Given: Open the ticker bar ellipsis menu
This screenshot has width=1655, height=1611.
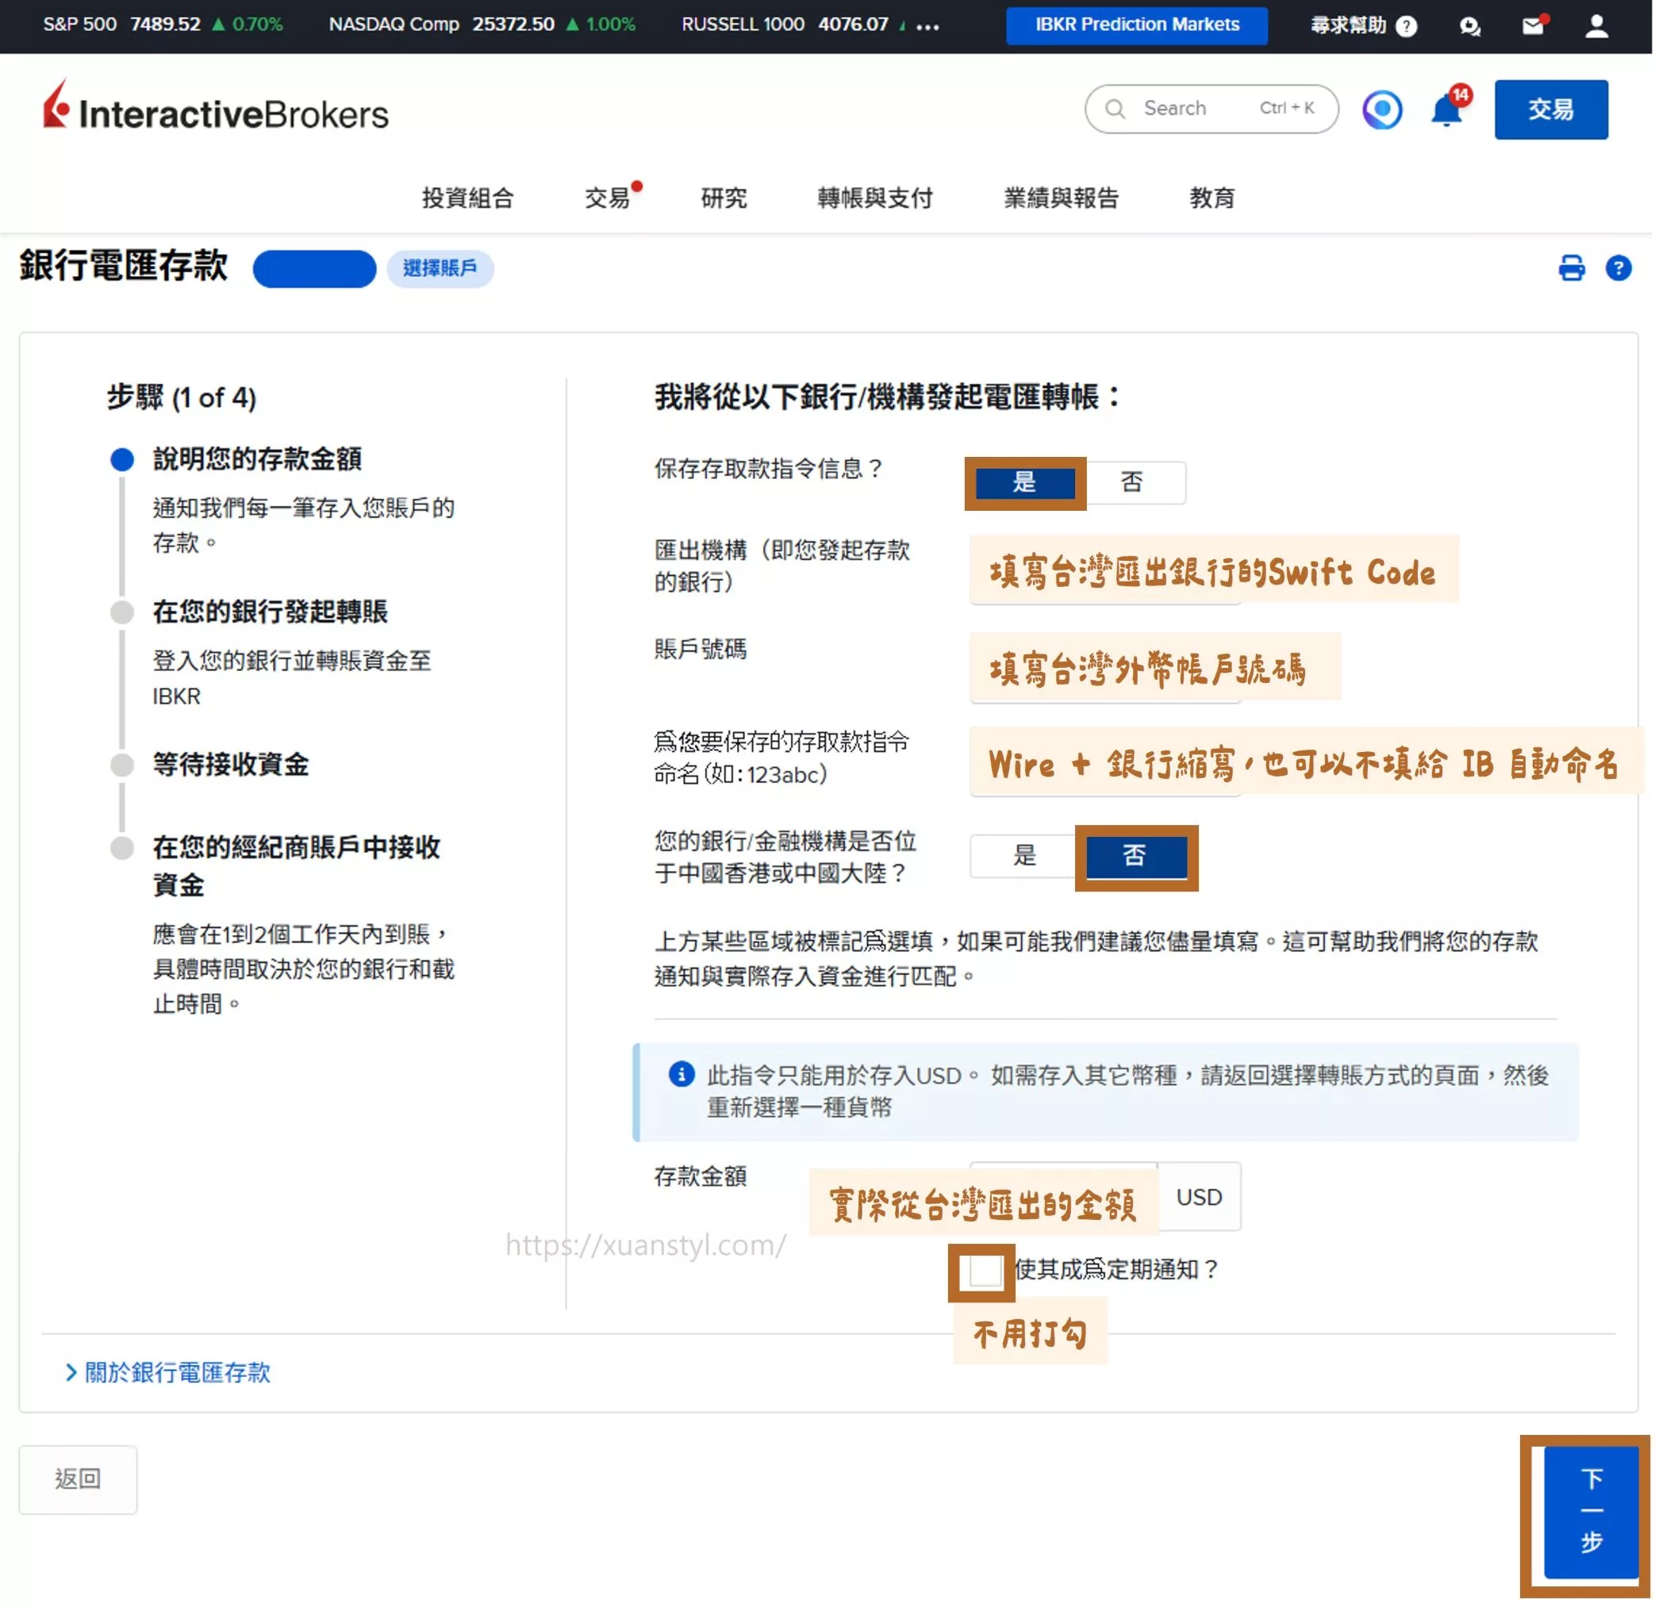Looking at the screenshot, I should (928, 26).
